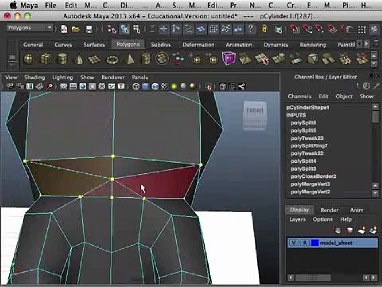Select the model_sheet layer row
Screen dimensions: 382x287
333,243
